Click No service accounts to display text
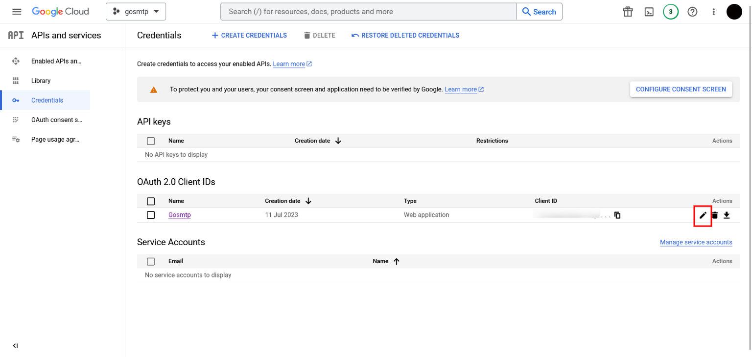The width and height of the screenshot is (752, 357). [188, 275]
